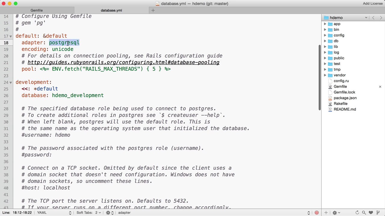Viewport: 385px width, 216px height.
Task: Expand the tmp folder
Action: (325, 70)
